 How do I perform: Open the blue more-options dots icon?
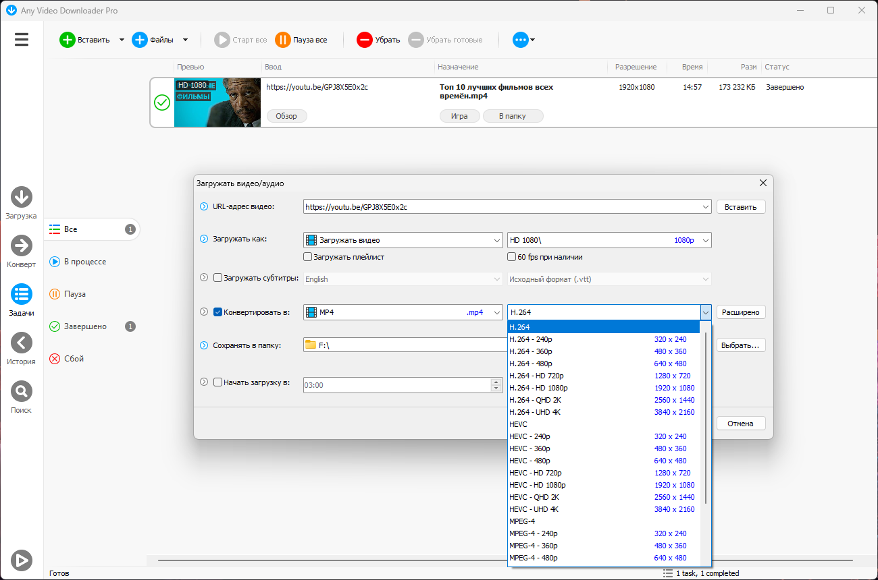pyautogui.click(x=520, y=40)
